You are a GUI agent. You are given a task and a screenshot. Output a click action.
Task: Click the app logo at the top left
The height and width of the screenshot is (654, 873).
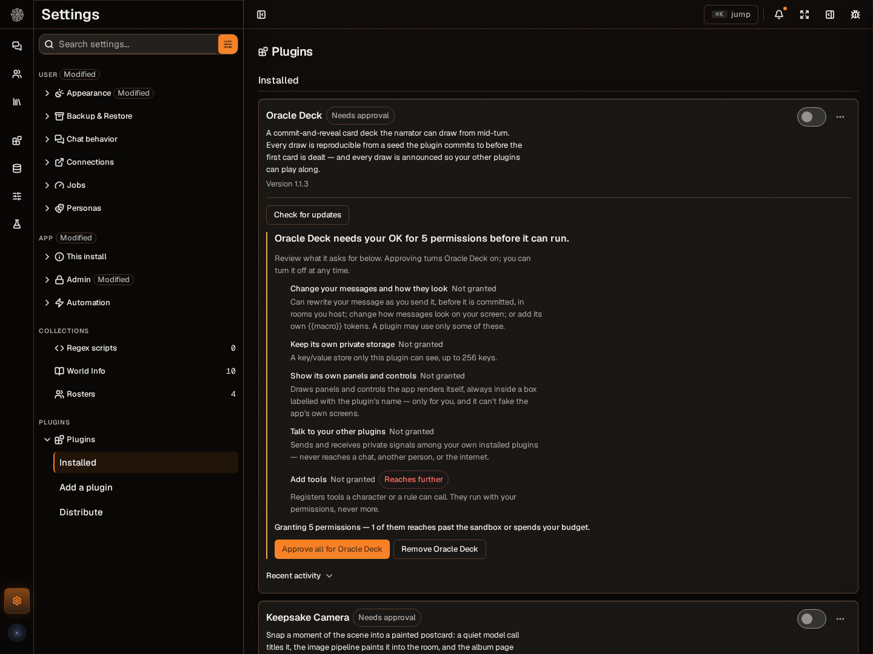[17, 15]
